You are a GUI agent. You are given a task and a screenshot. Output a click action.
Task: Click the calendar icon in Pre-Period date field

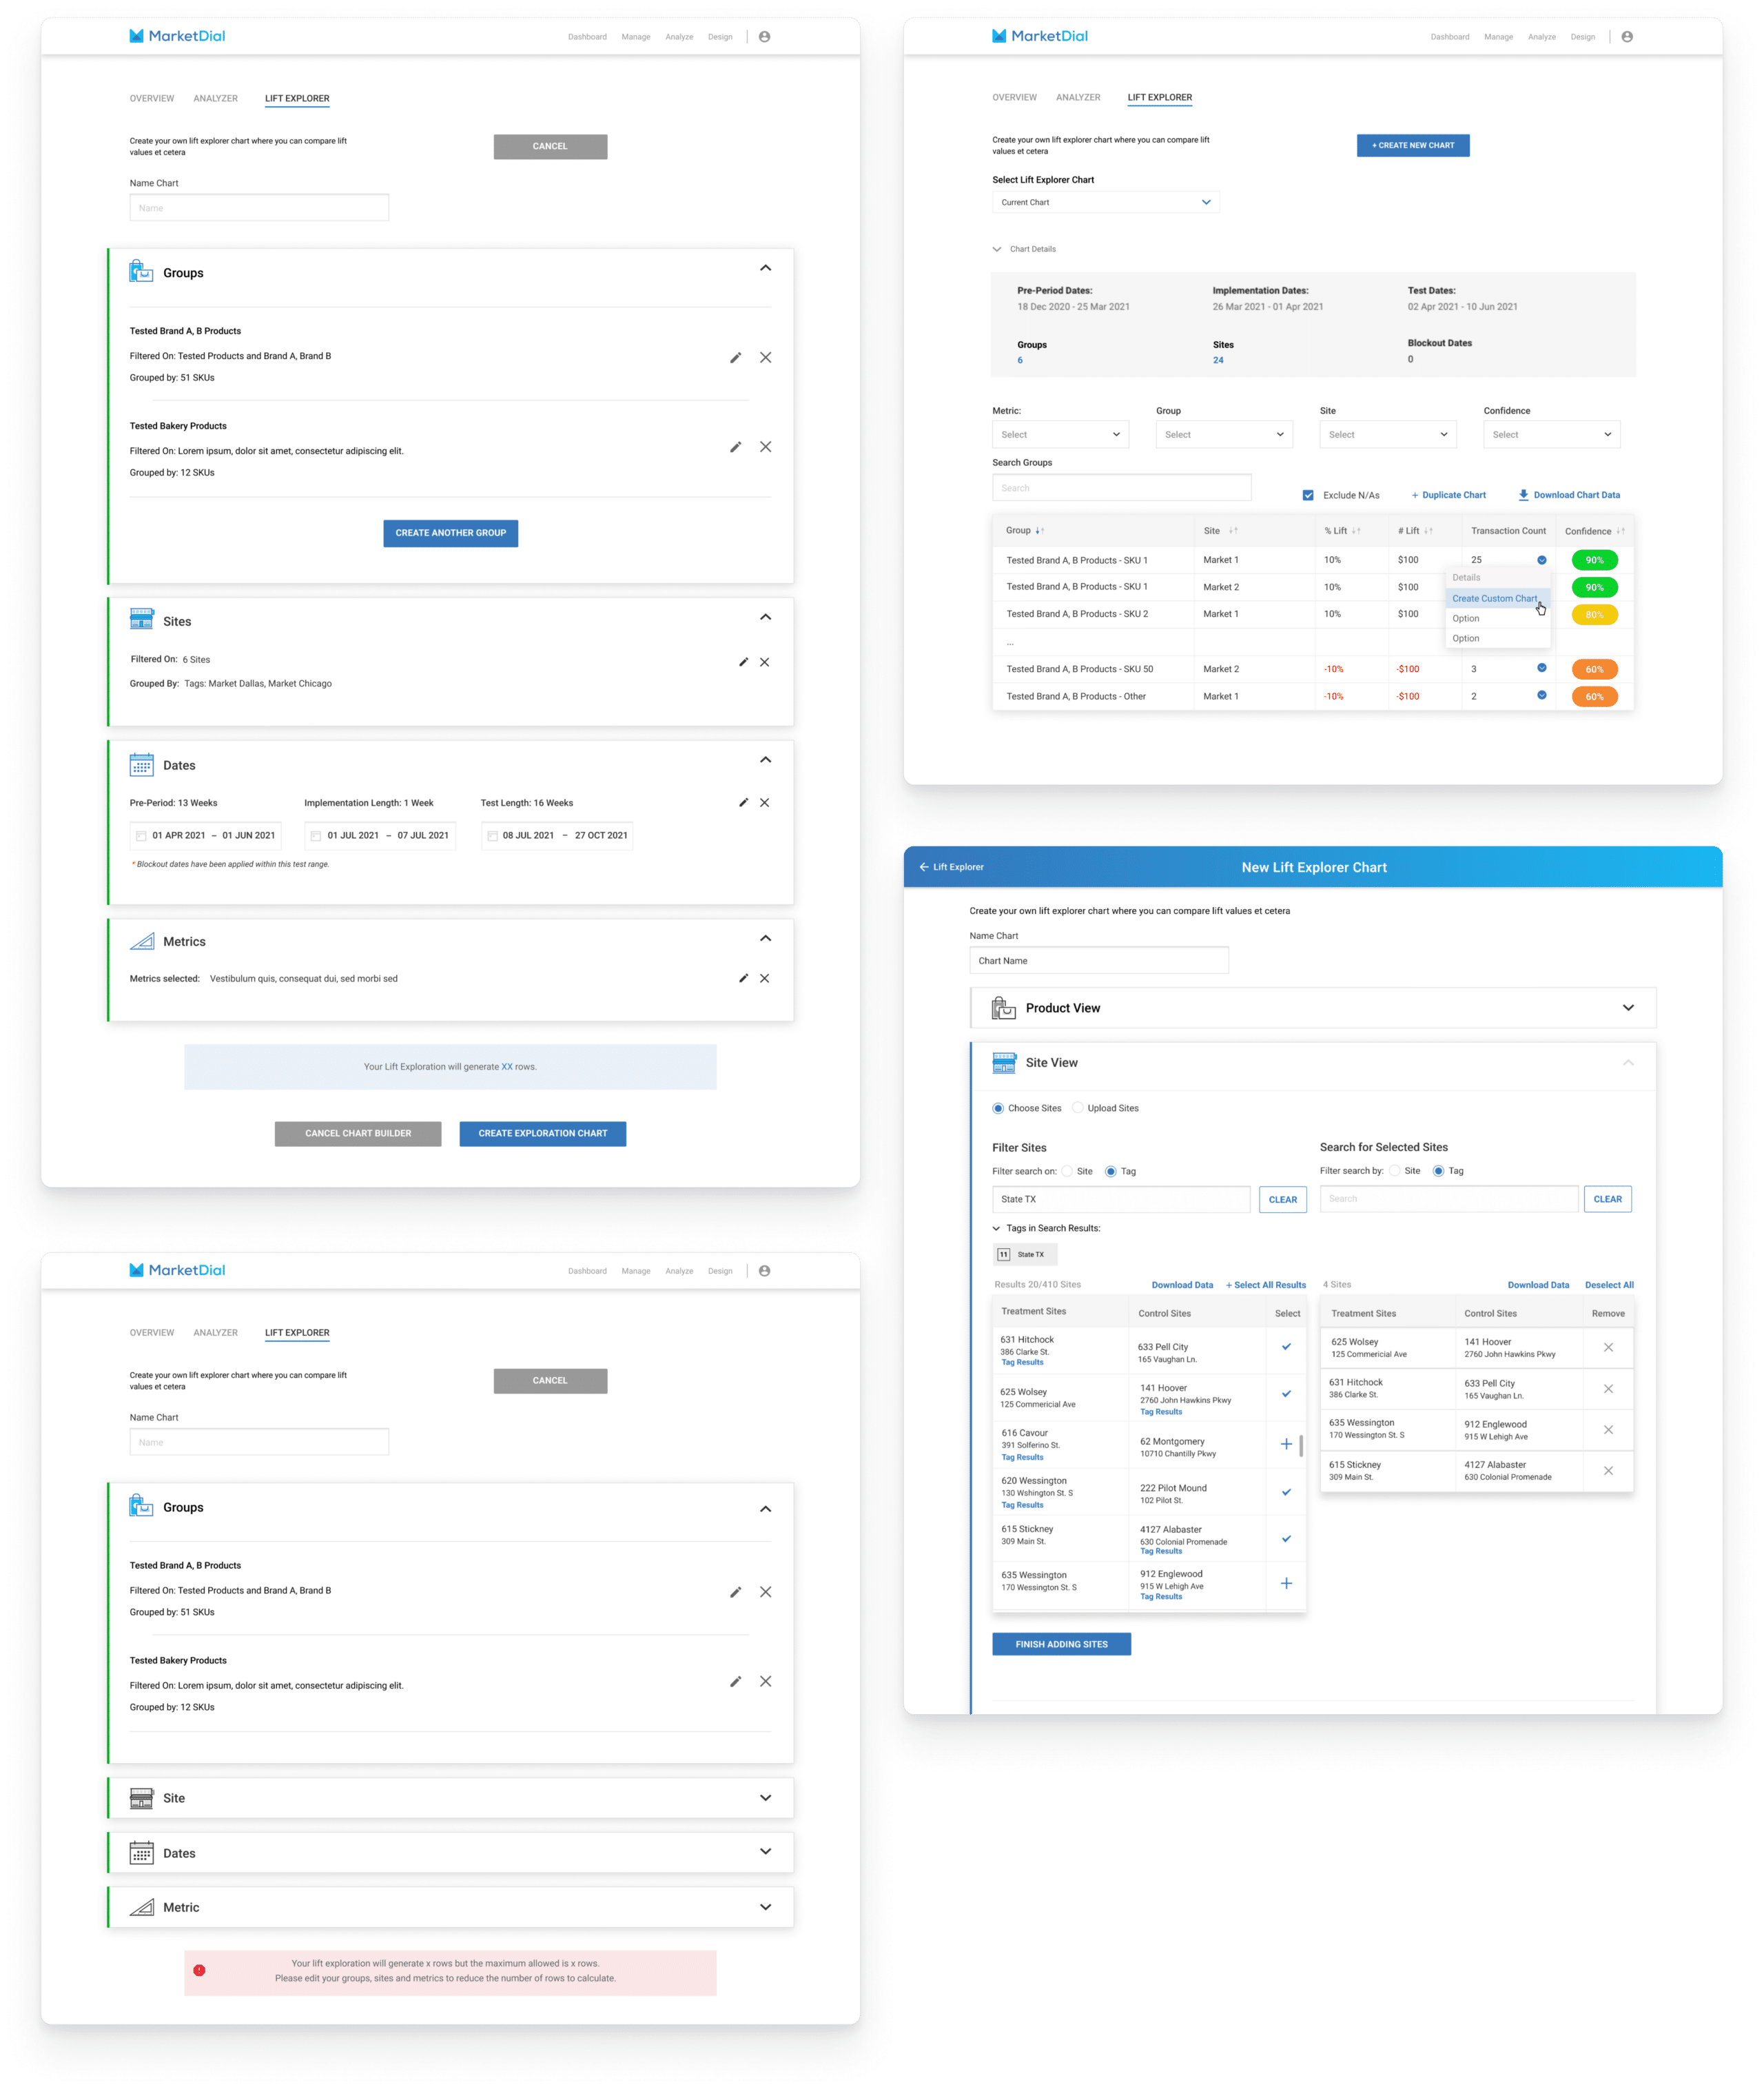pos(142,836)
